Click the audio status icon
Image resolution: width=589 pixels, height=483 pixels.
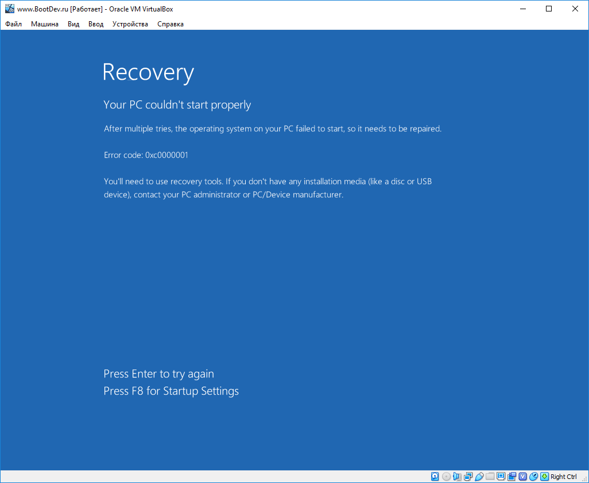point(457,477)
